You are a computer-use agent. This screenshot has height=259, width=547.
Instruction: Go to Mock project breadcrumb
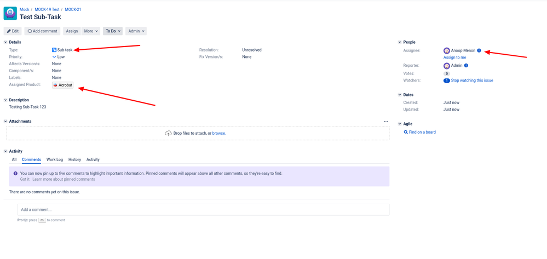pos(25,9)
